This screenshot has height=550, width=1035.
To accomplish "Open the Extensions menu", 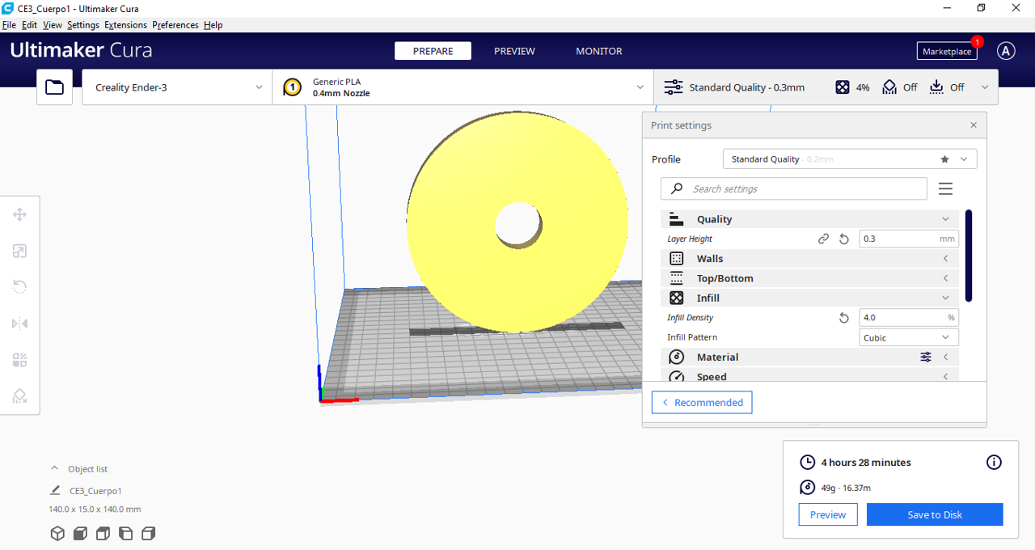I will coord(125,25).
